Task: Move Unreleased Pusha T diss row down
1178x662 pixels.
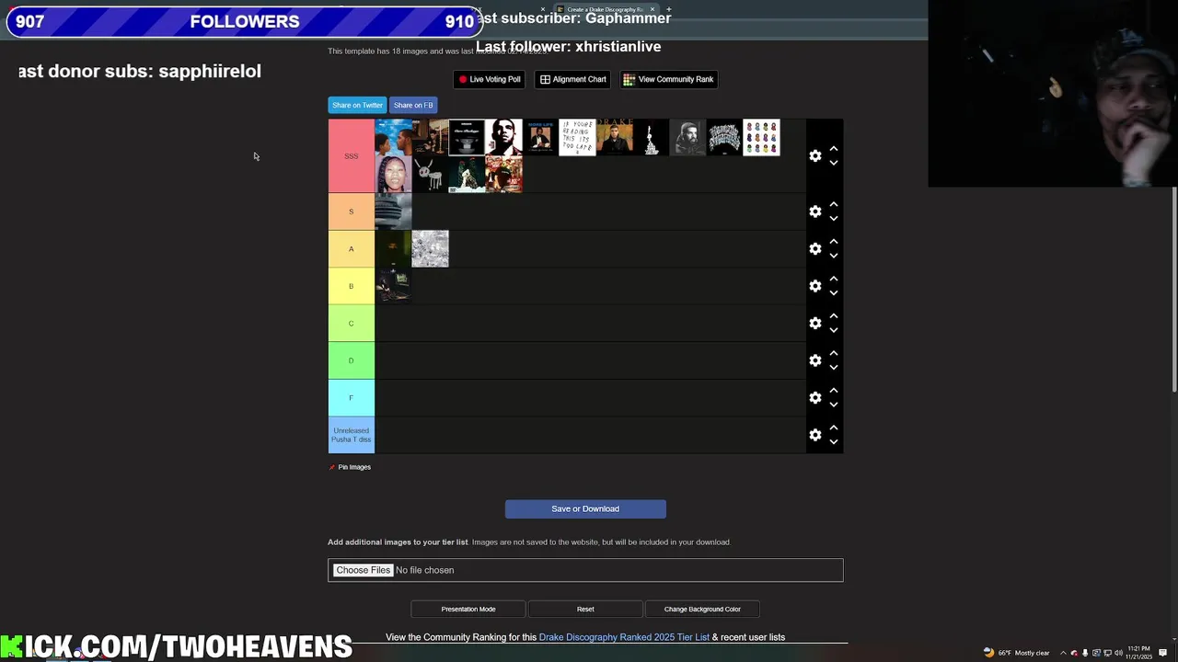Action: point(833,441)
